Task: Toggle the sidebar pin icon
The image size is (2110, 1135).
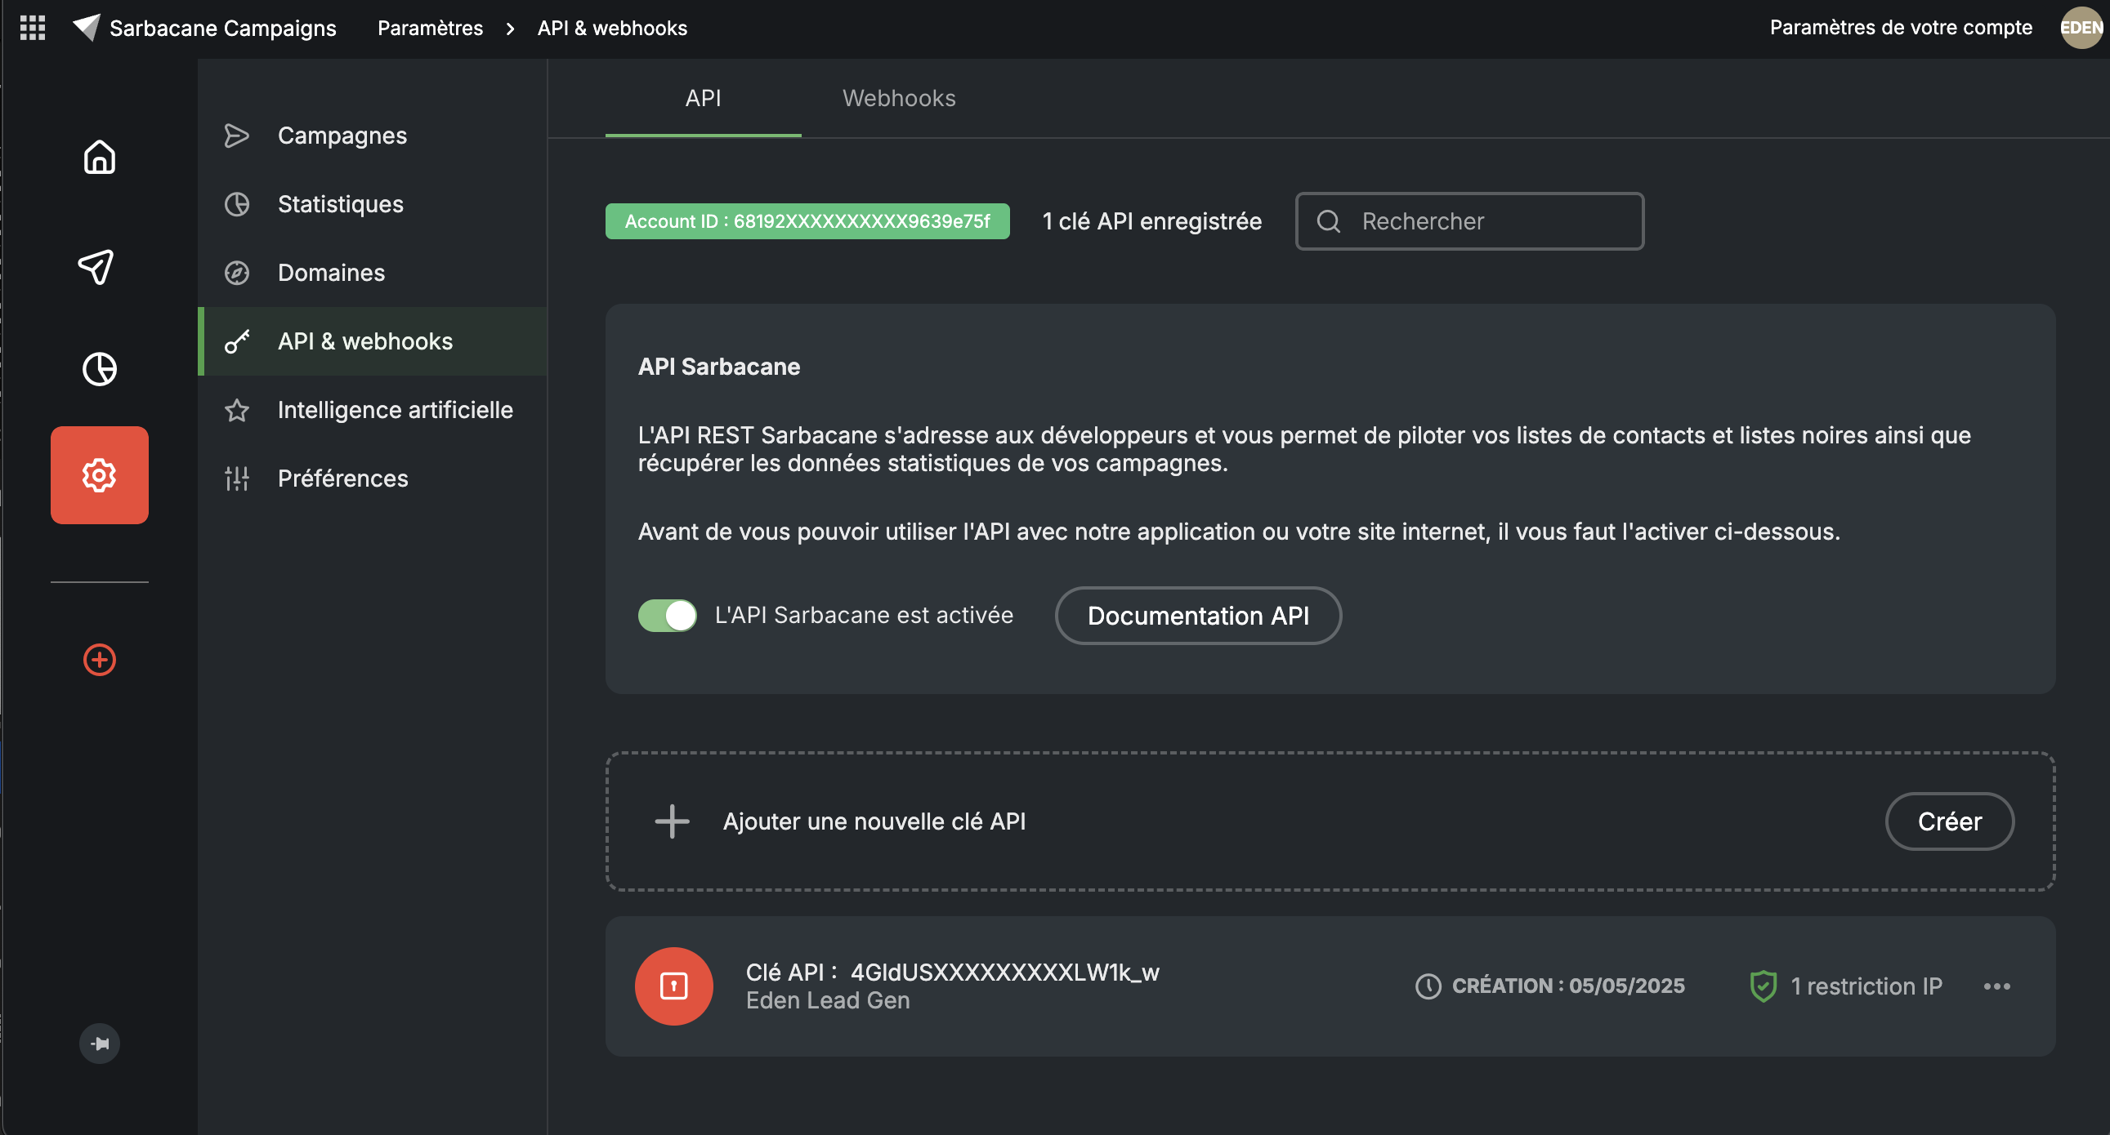Action: [99, 1044]
